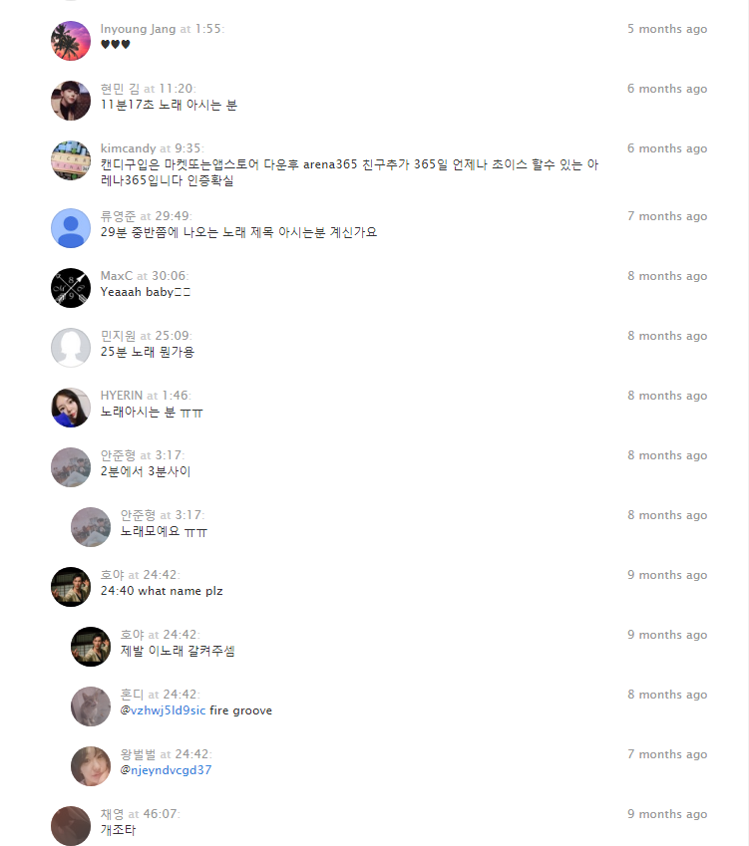Click kimcandy's profile picture

pos(71,160)
